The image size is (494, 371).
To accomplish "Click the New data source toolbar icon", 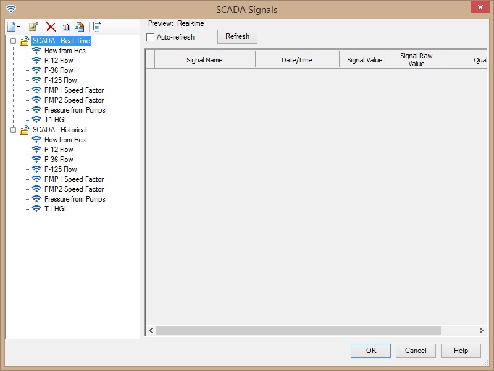I will [11, 27].
